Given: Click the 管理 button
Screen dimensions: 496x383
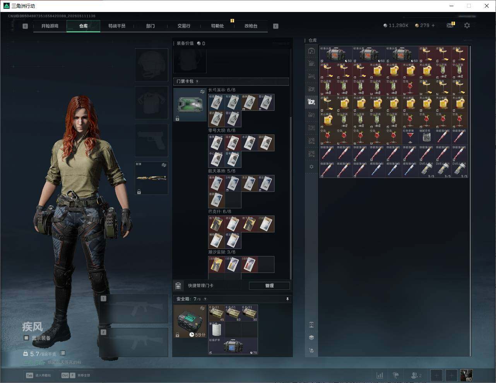Looking at the screenshot, I should pos(269,286).
